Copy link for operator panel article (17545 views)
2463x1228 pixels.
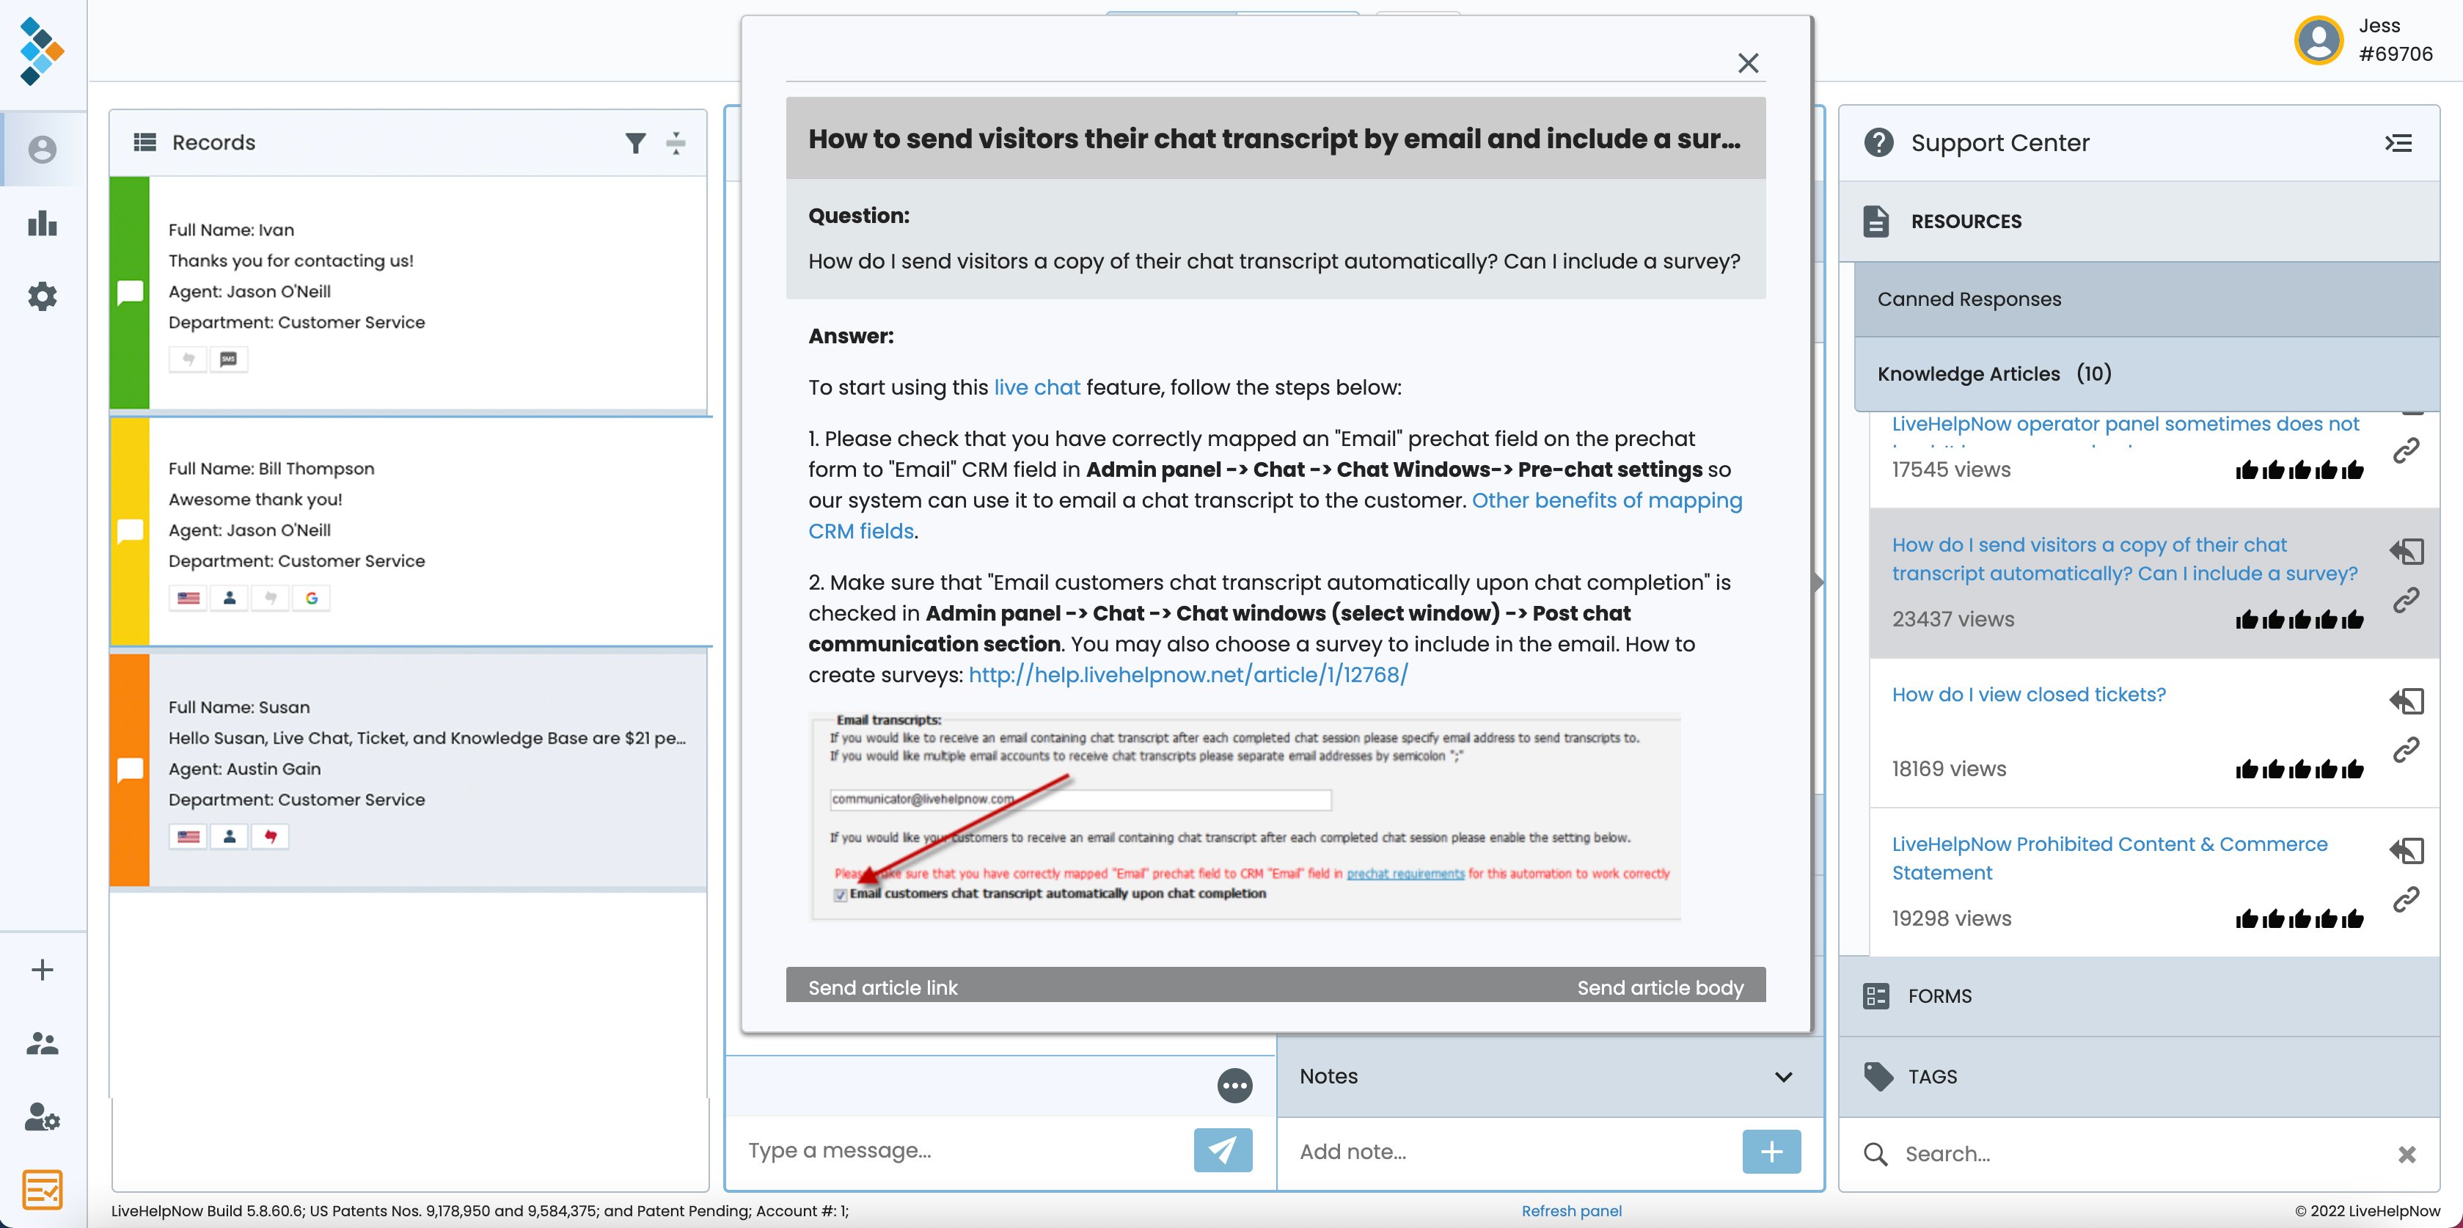[2406, 450]
